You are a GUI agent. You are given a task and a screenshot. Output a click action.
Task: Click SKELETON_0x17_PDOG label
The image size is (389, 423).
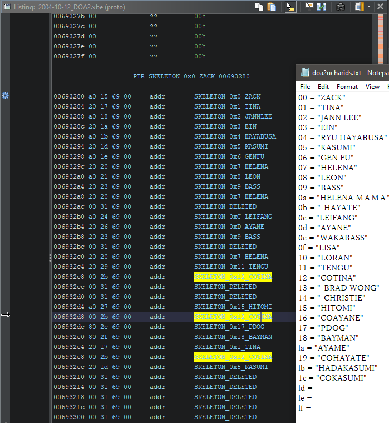click(229, 327)
